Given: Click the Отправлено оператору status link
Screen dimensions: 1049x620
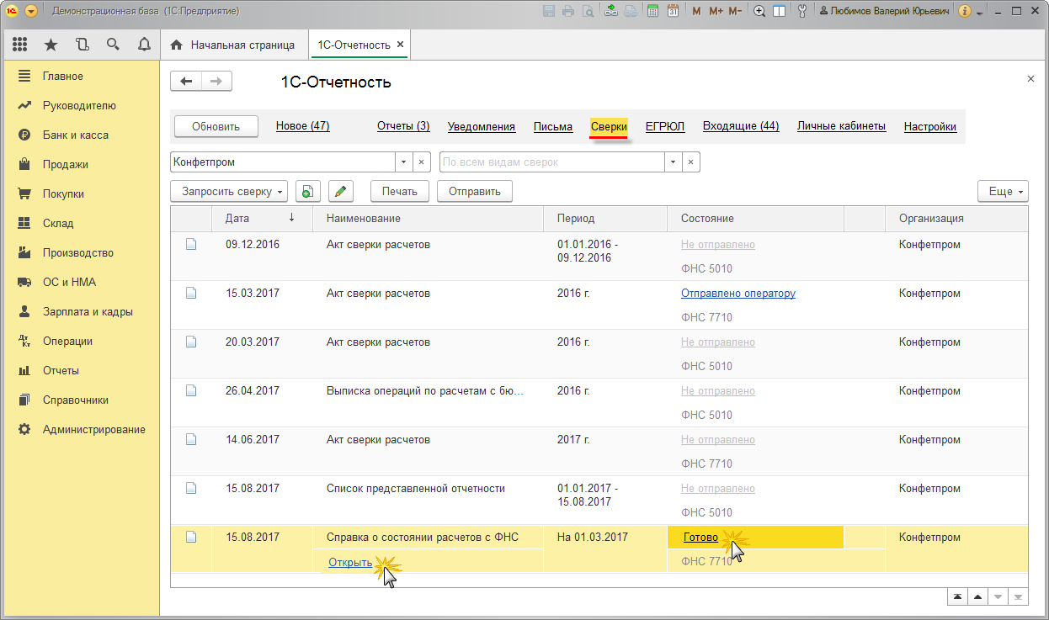Looking at the screenshot, I should [x=737, y=294].
